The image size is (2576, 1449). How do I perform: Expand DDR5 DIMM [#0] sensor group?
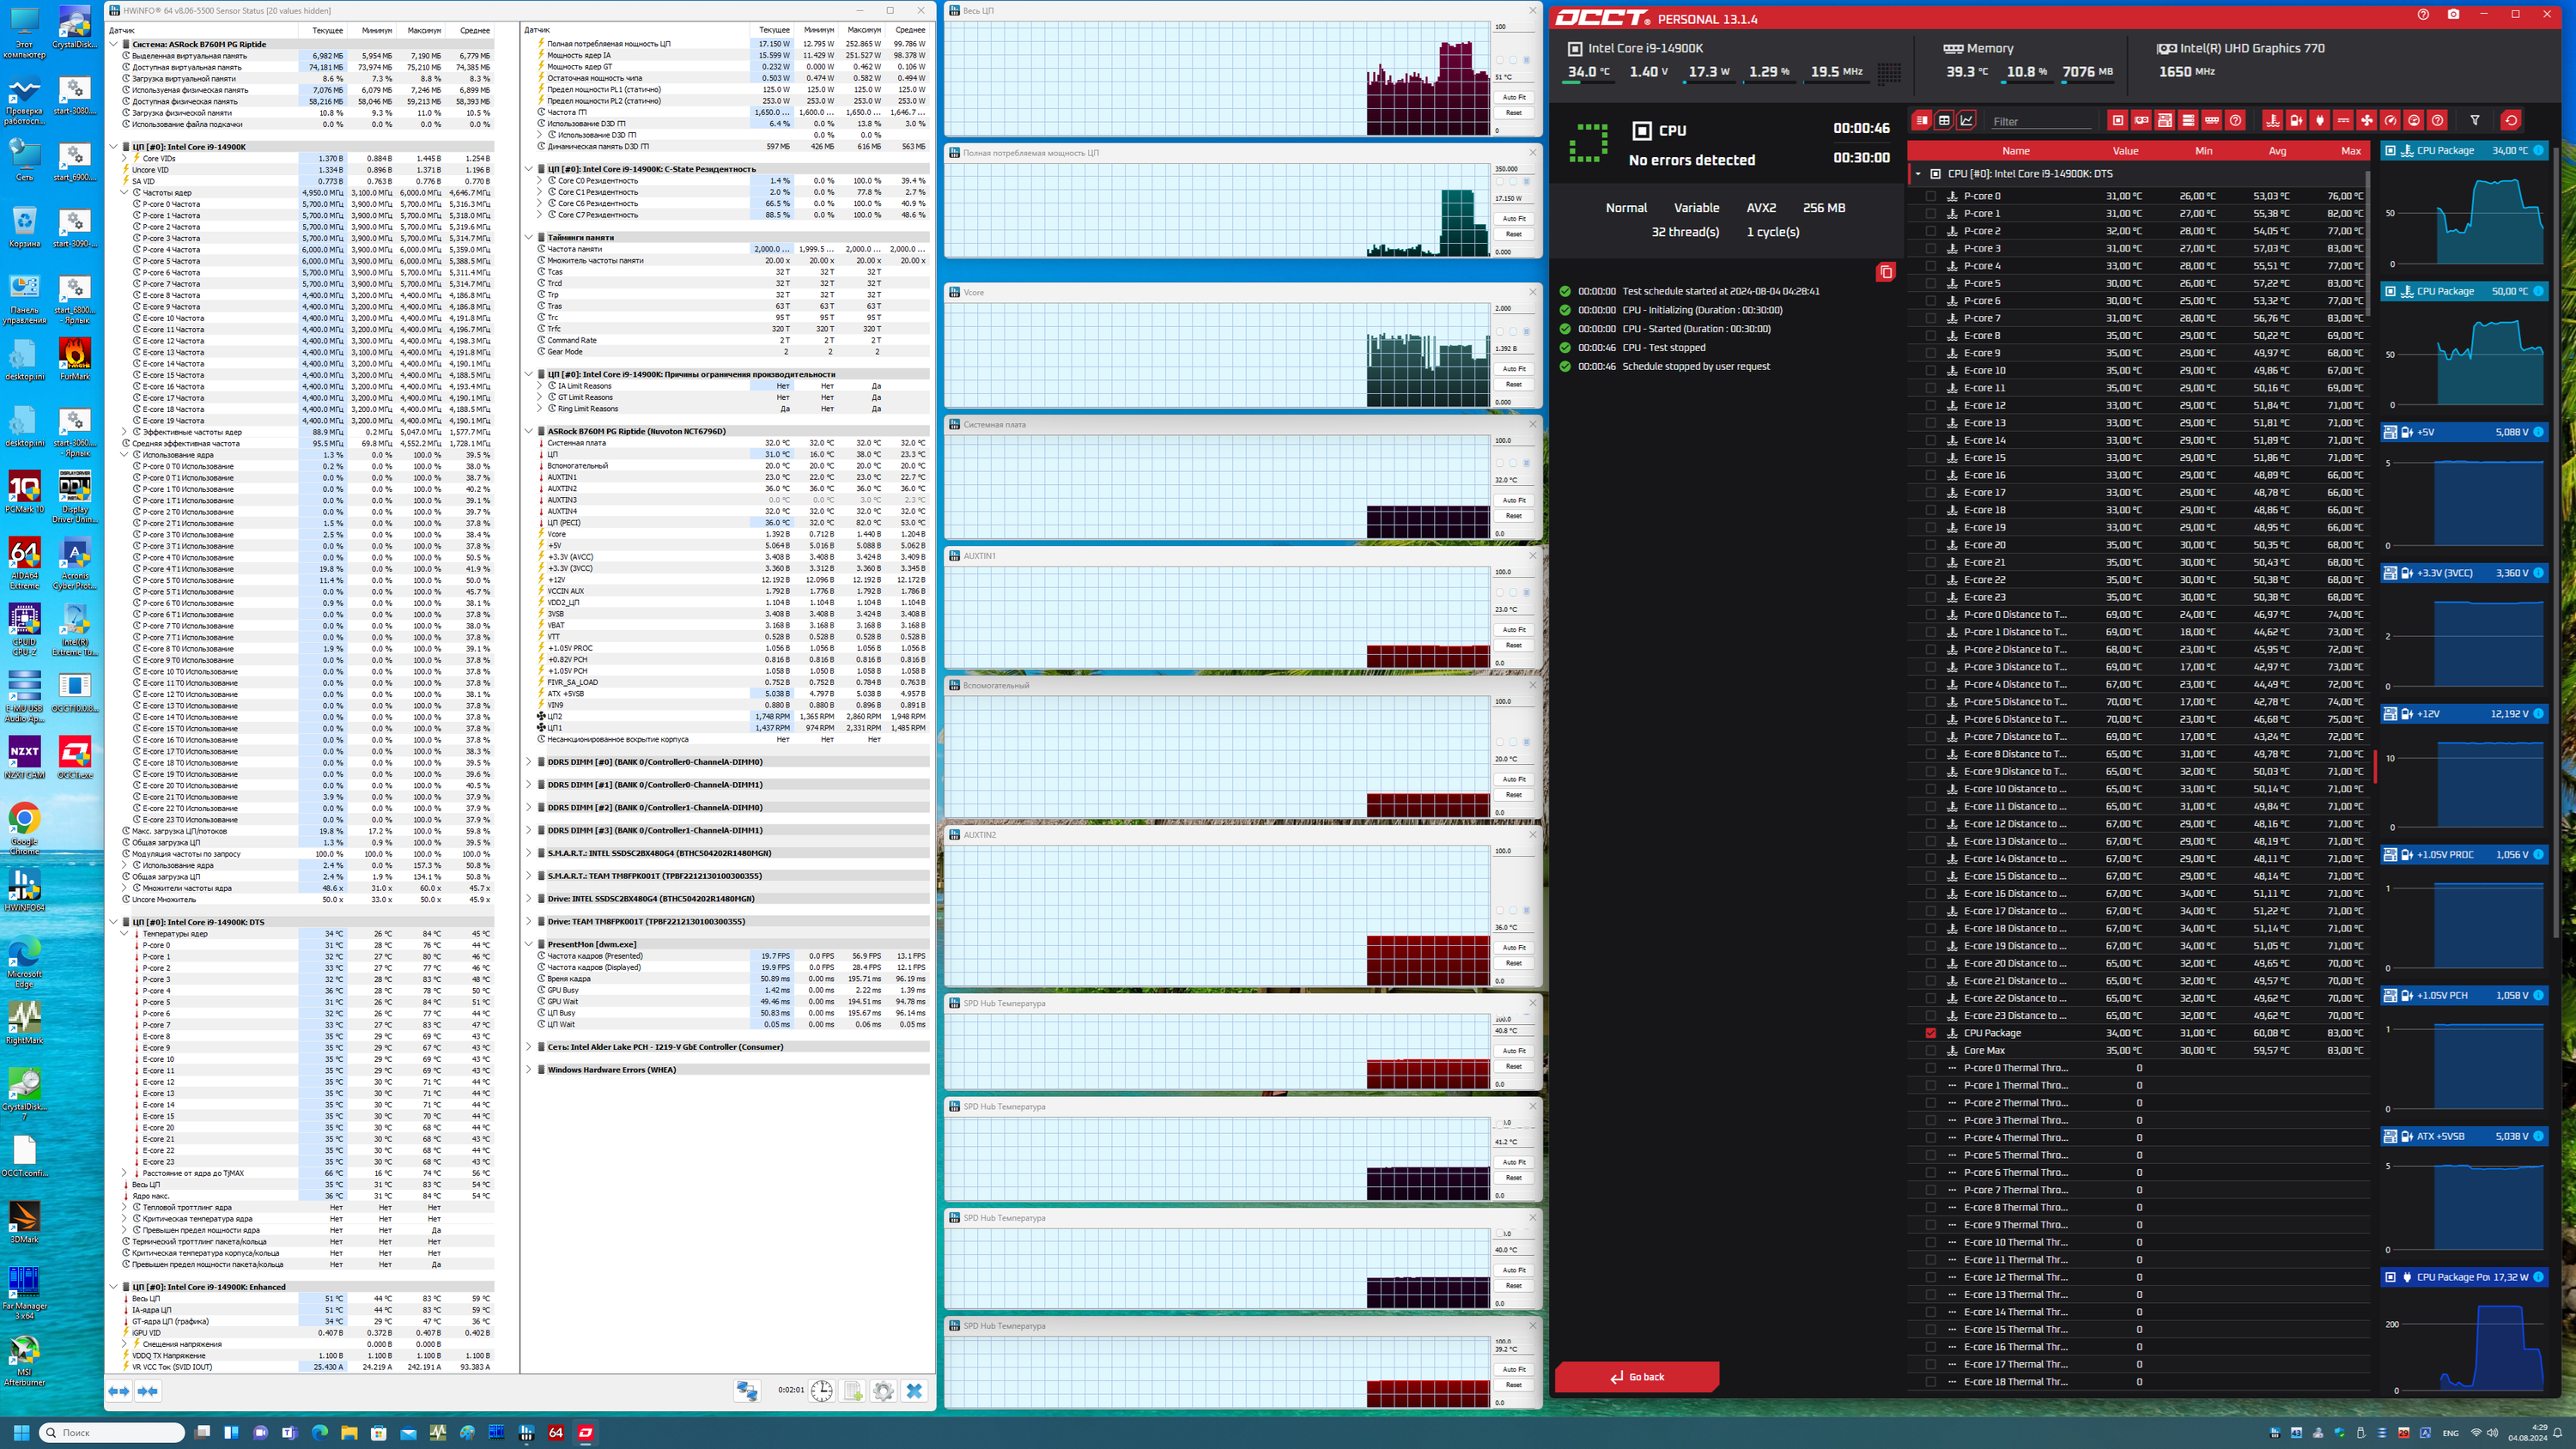click(x=529, y=762)
